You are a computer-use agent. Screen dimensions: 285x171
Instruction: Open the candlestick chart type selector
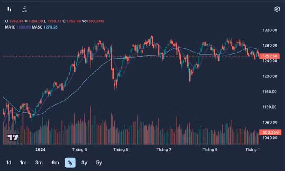click(x=9, y=9)
